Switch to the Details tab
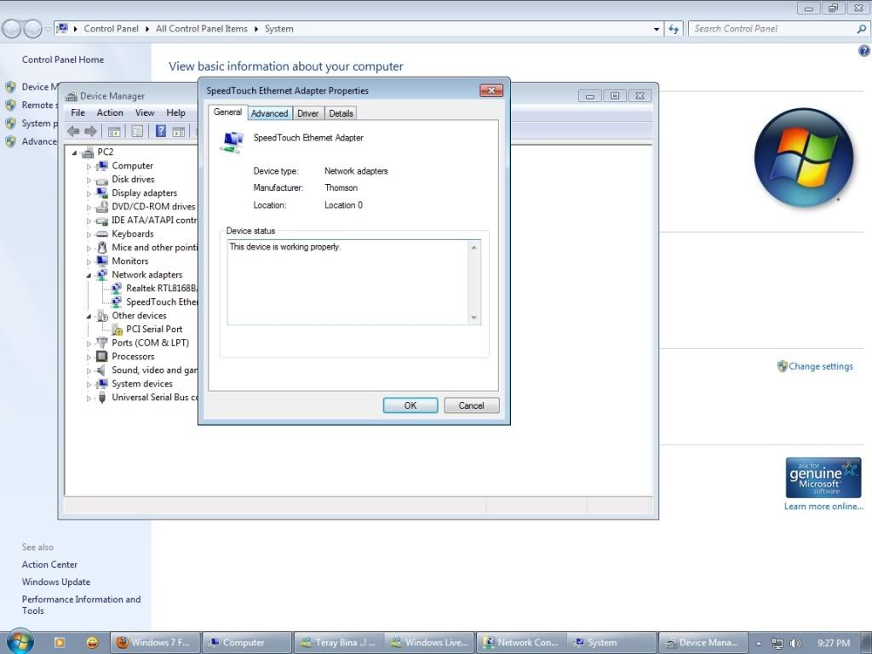 point(341,113)
